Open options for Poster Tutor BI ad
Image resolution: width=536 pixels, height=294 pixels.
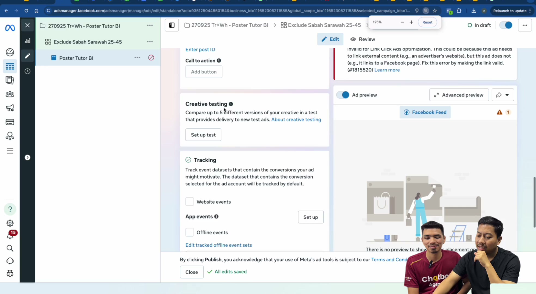tap(137, 58)
